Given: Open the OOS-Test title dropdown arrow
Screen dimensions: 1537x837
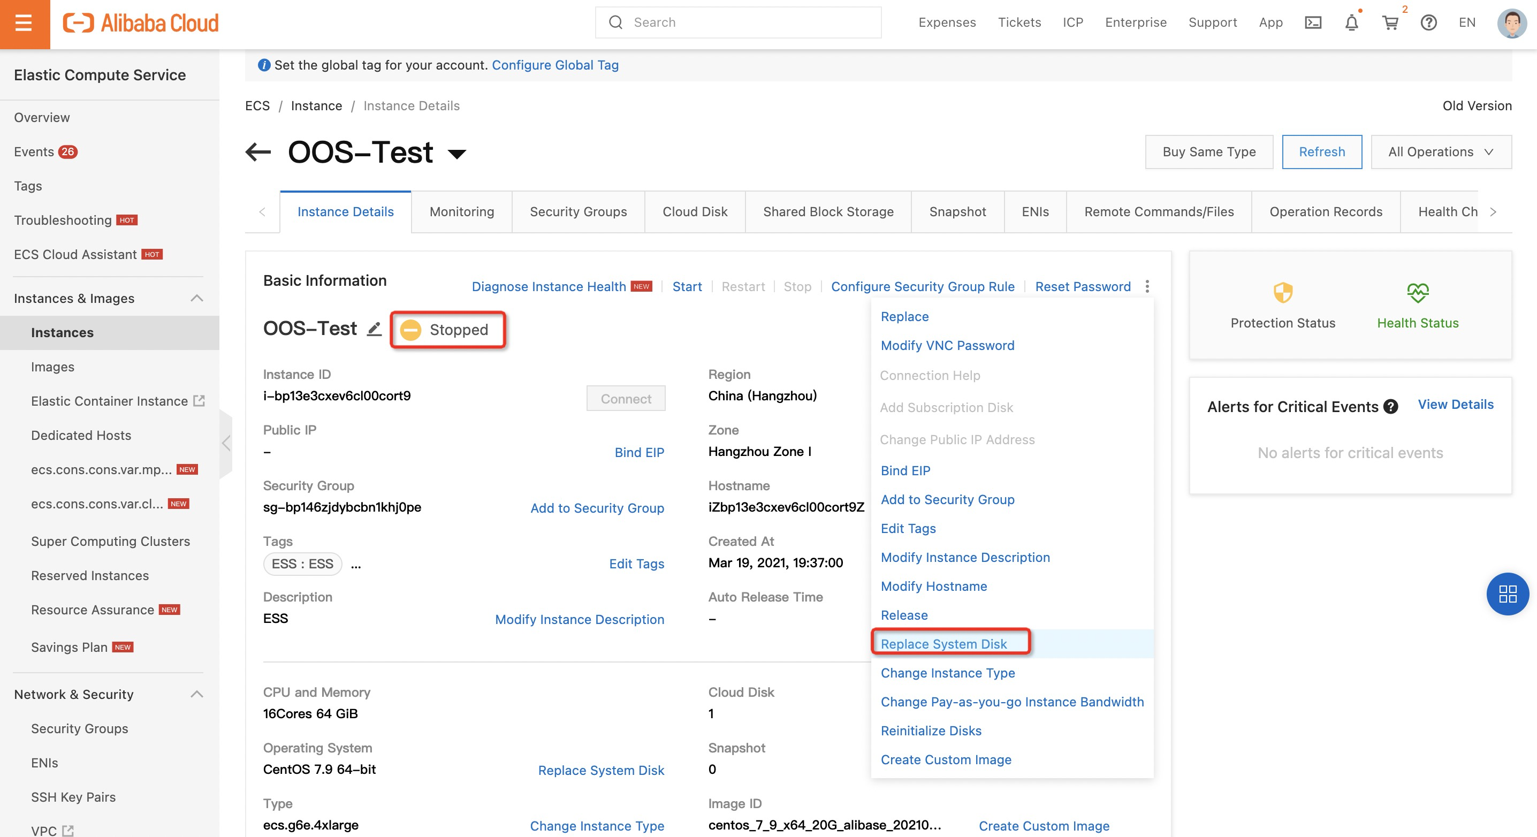Looking at the screenshot, I should click(x=457, y=154).
